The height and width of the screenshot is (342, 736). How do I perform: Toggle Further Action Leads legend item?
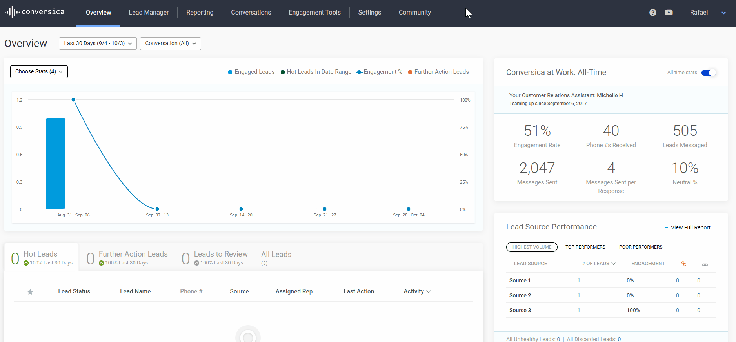pos(438,72)
